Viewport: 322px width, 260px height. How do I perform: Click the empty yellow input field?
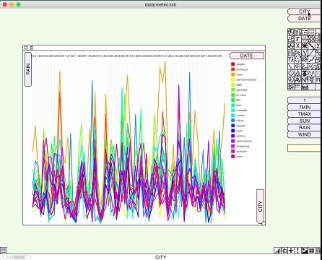(304, 148)
